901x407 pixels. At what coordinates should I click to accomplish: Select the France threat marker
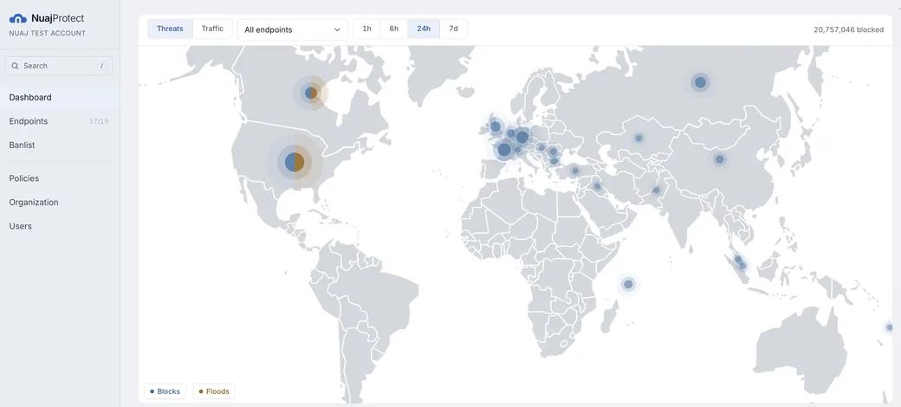(x=504, y=150)
